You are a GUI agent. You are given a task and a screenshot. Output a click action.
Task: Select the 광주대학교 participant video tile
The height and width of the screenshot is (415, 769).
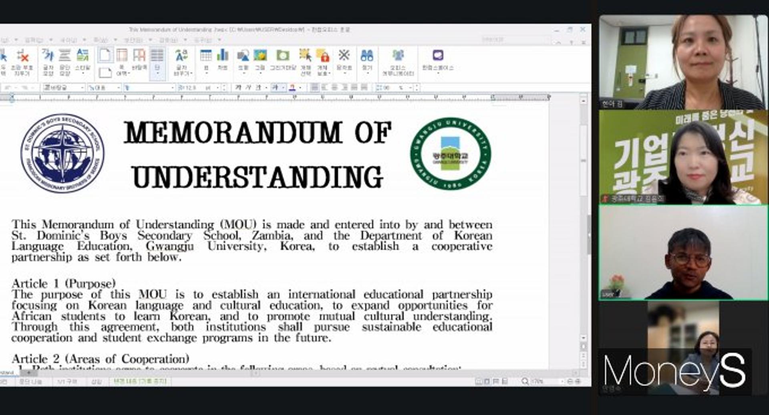pyautogui.click(x=683, y=157)
